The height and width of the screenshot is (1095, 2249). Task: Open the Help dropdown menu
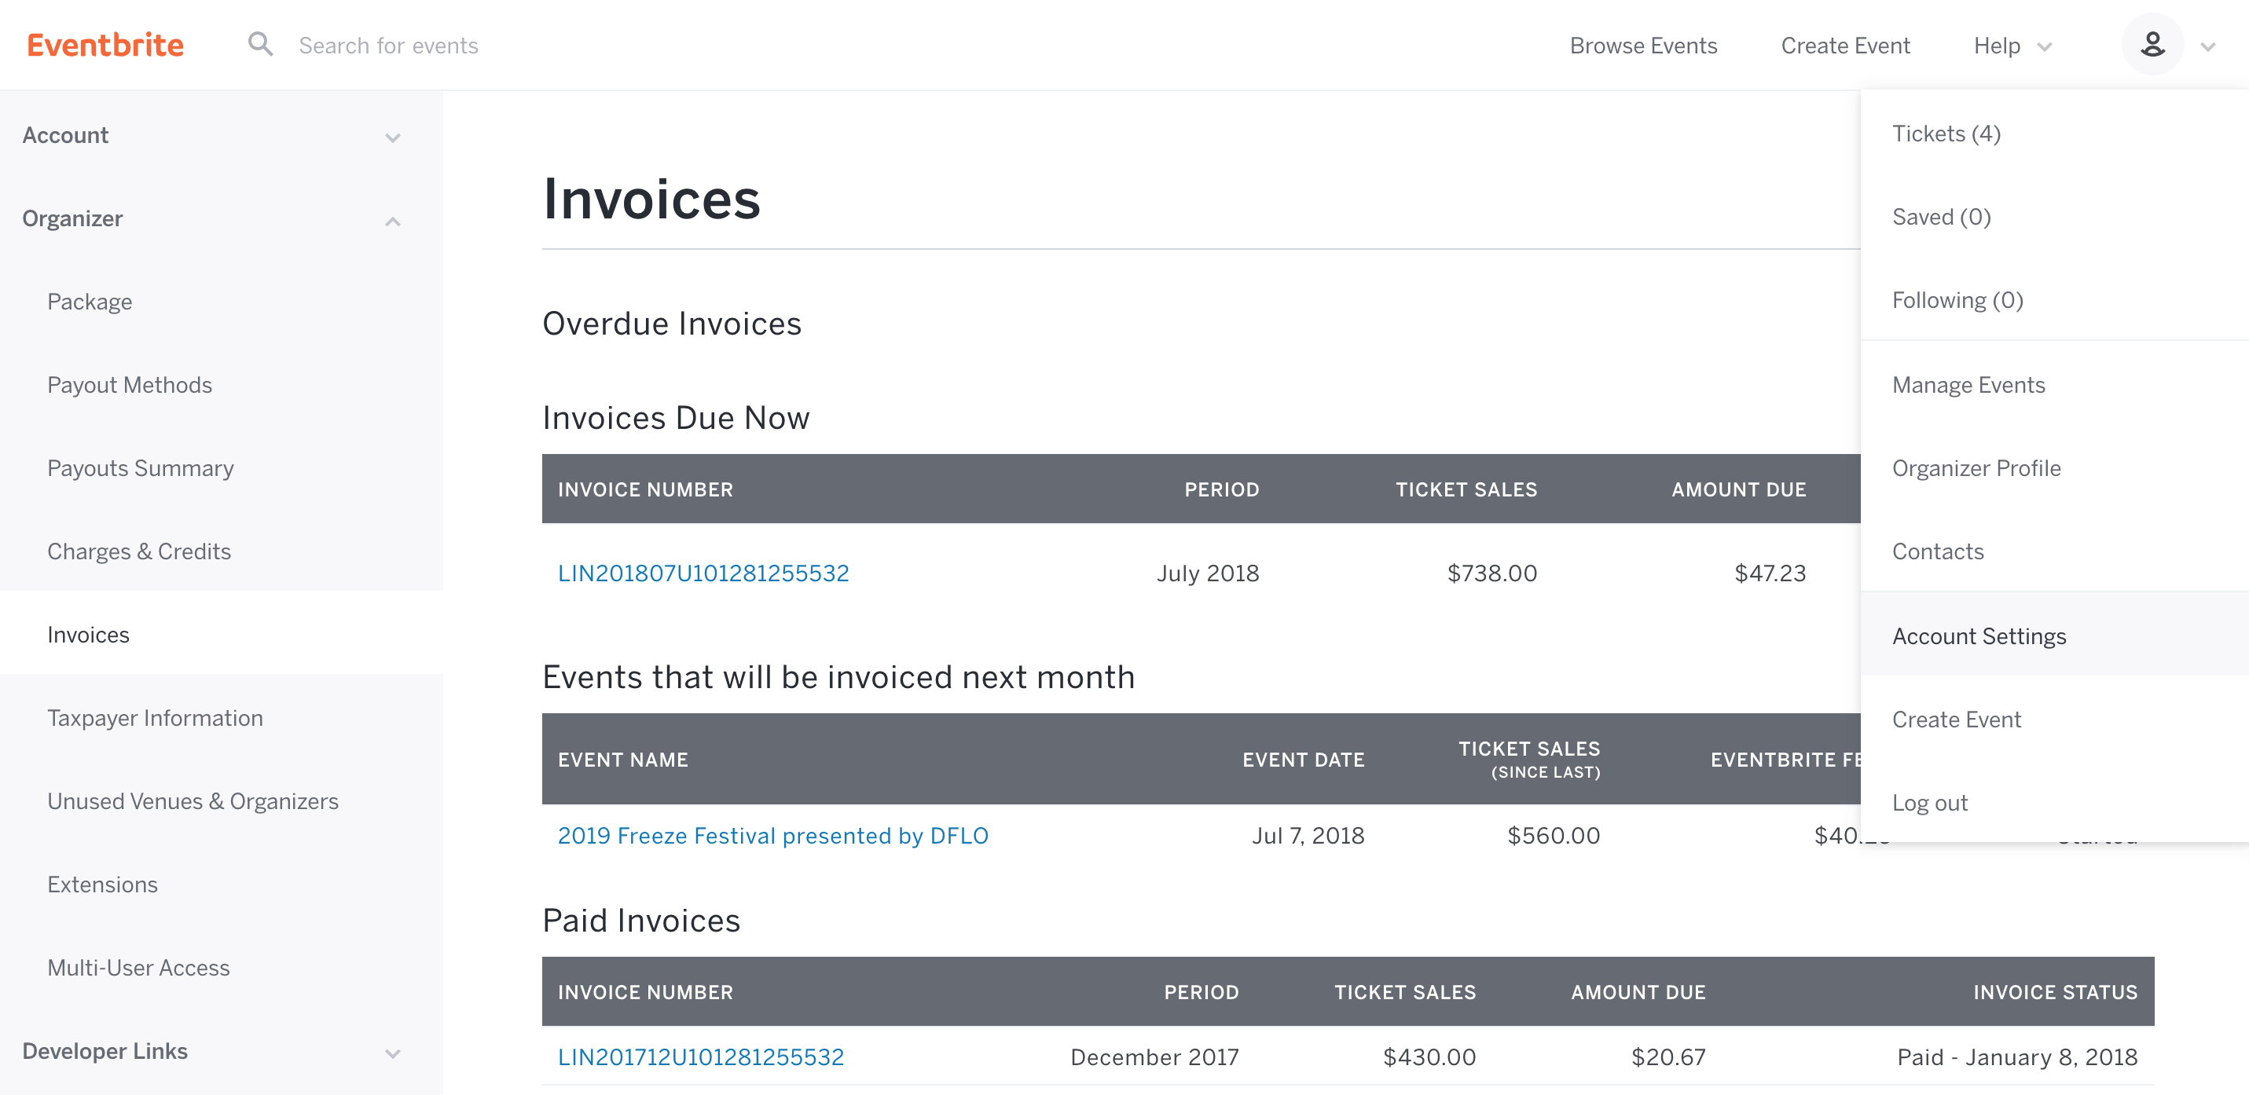[2009, 45]
